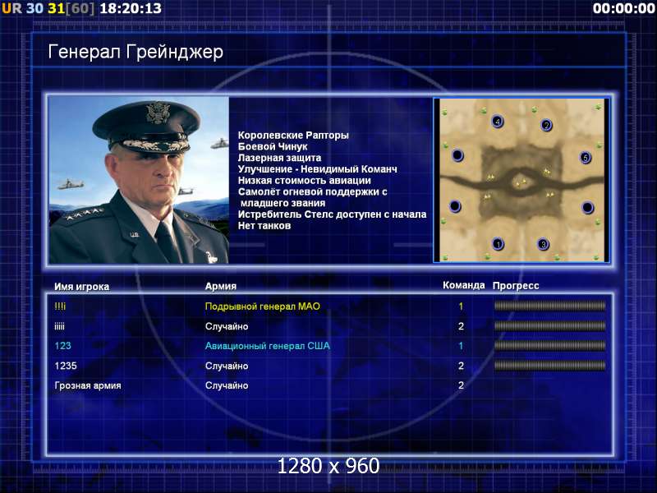Click start position marker 3 on map
Screen dimensions: 657x493
(x=543, y=244)
